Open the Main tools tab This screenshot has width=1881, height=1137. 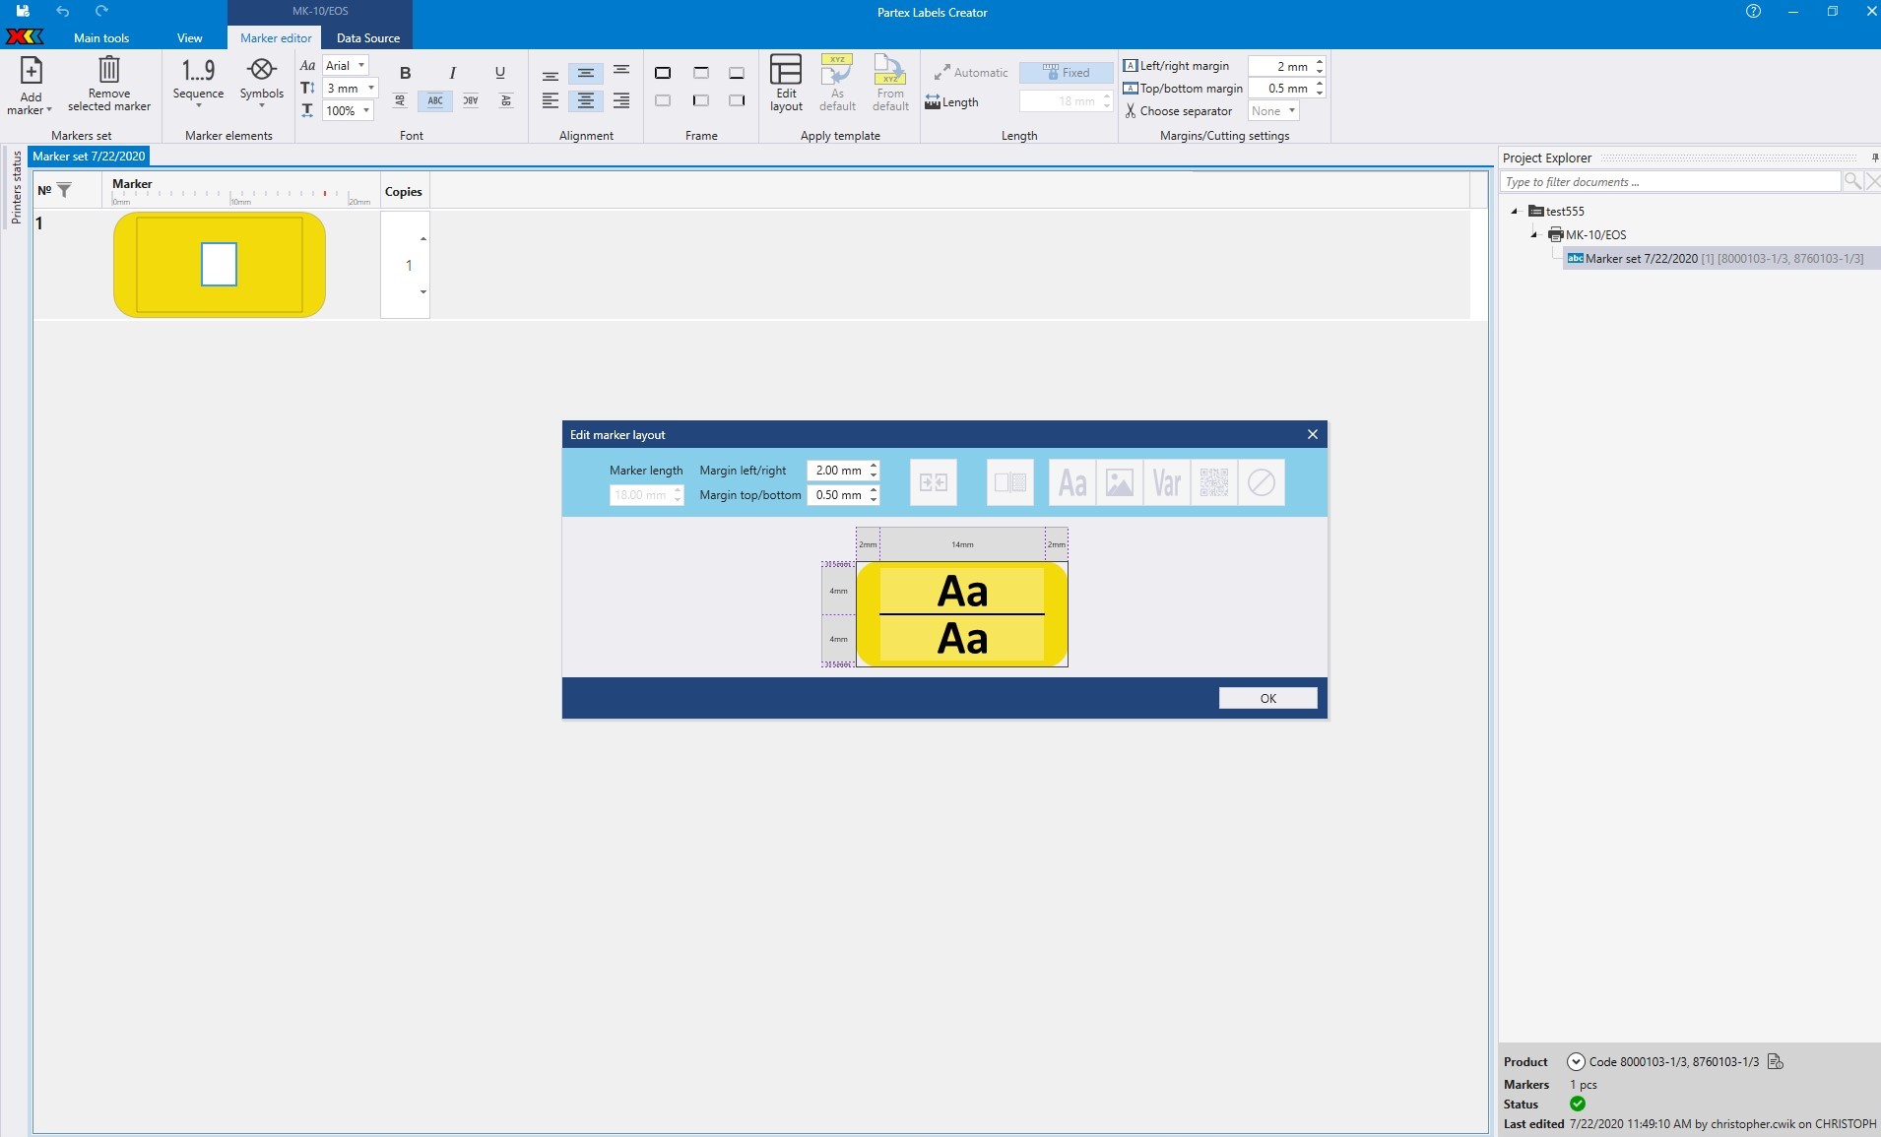coord(101,37)
